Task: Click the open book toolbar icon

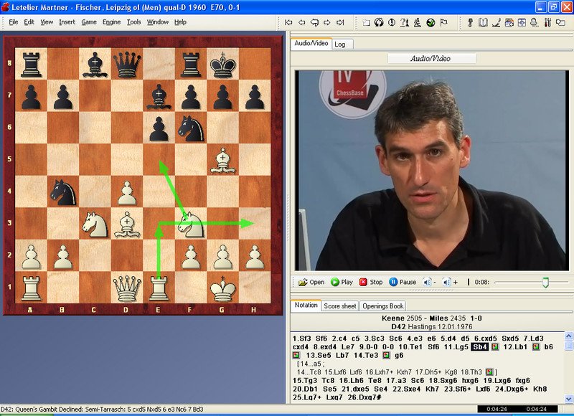Action: tap(483, 23)
